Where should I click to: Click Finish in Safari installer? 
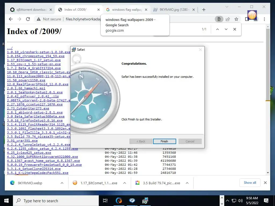[164, 141]
